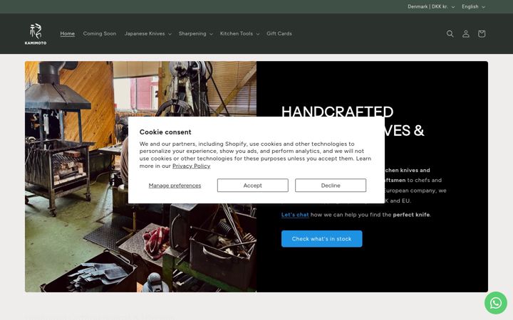
Task: Open Coming Soon page
Action: (x=100, y=33)
